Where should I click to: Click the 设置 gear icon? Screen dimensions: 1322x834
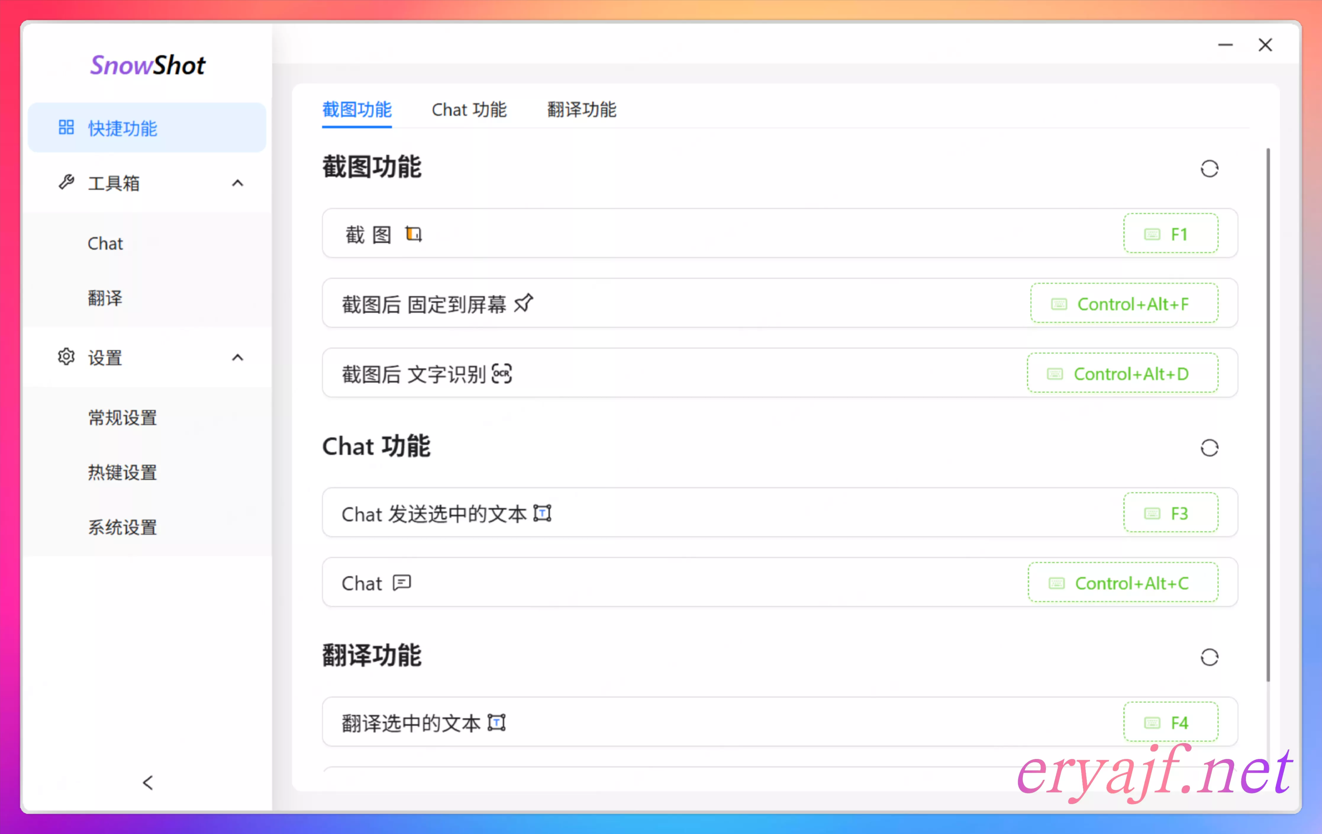[67, 357]
